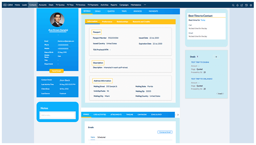The height and width of the screenshot is (145, 256).
Task: Switch to the PAYMENTS tab
Action: [x=153, y=11]
